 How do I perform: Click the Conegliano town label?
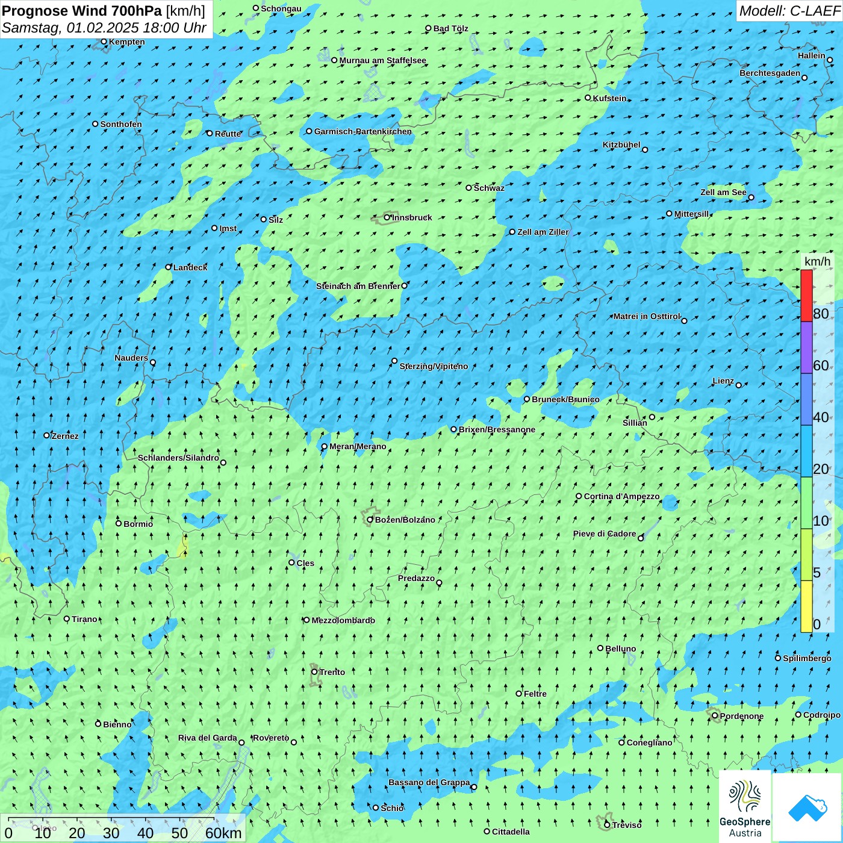tap(650, 742)
